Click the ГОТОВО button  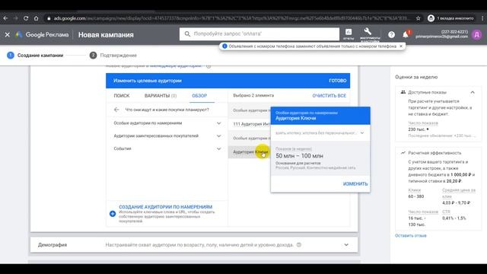coord(337,81)
